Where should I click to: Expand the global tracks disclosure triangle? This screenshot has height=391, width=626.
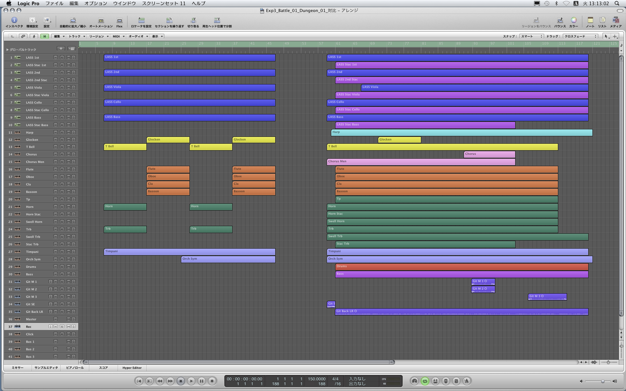tap(7, 50)
